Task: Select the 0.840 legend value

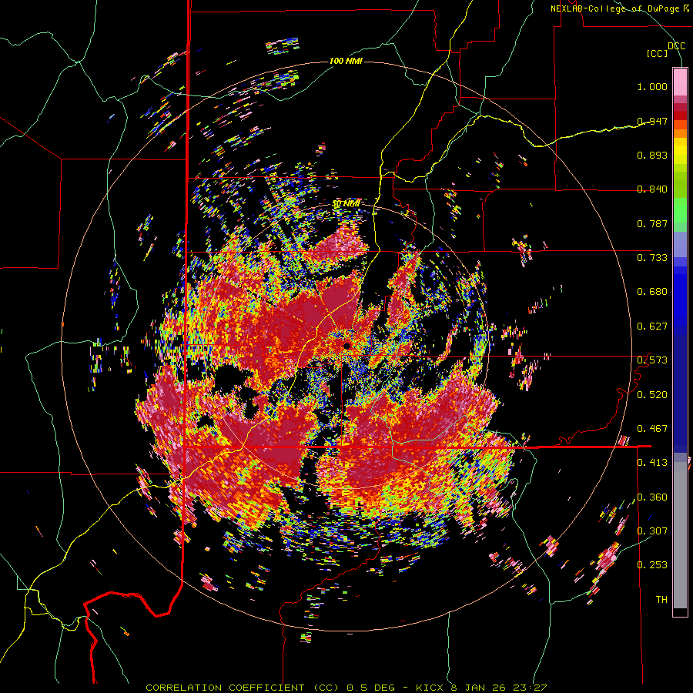Action: coord(652,189)
